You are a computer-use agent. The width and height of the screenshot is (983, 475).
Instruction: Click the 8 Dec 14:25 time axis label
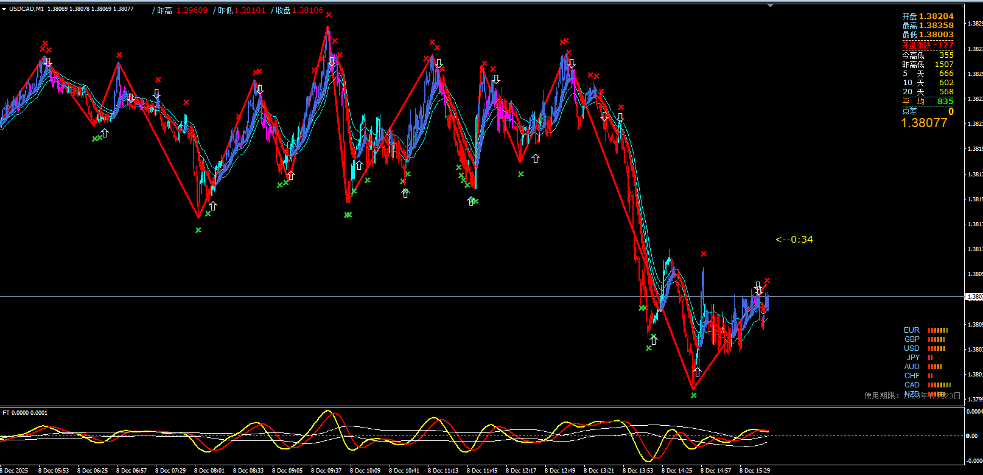click(677, 470)
